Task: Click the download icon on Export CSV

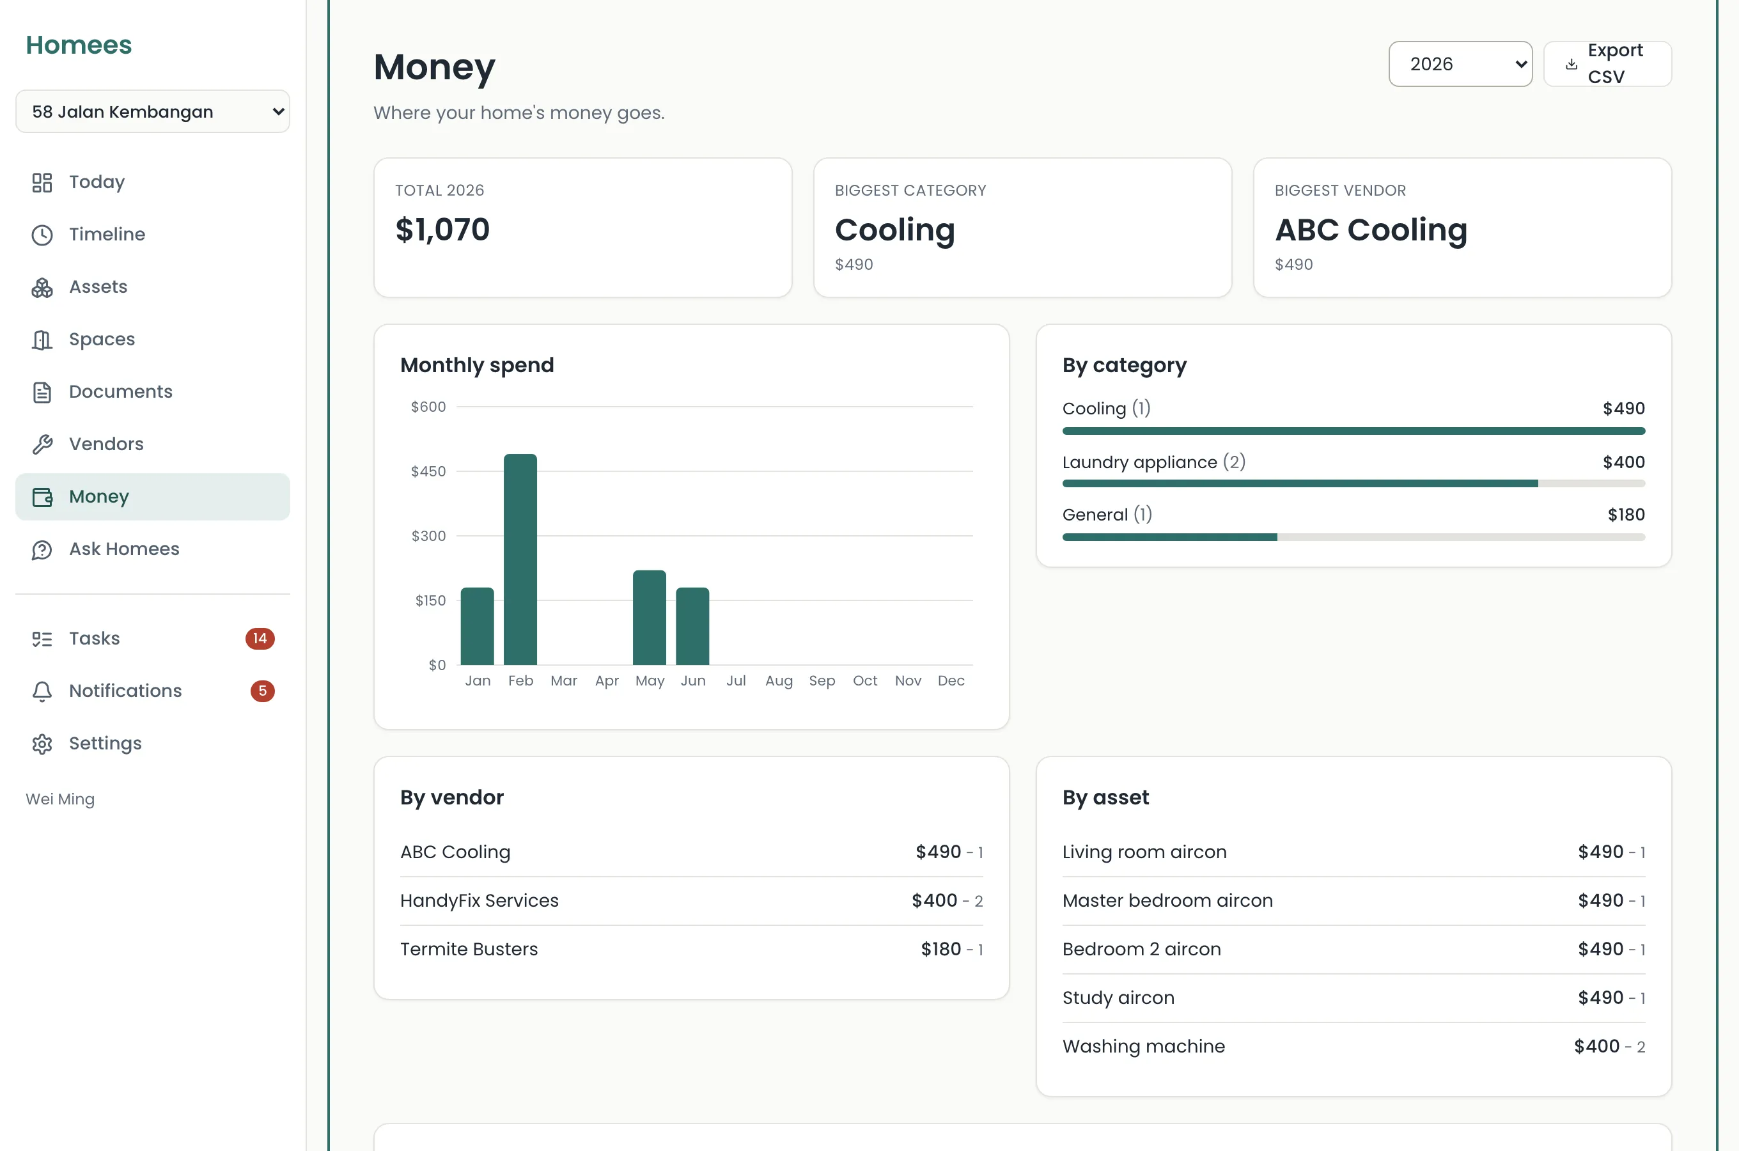Action: pyautogui.click(x=1571, y=64)
